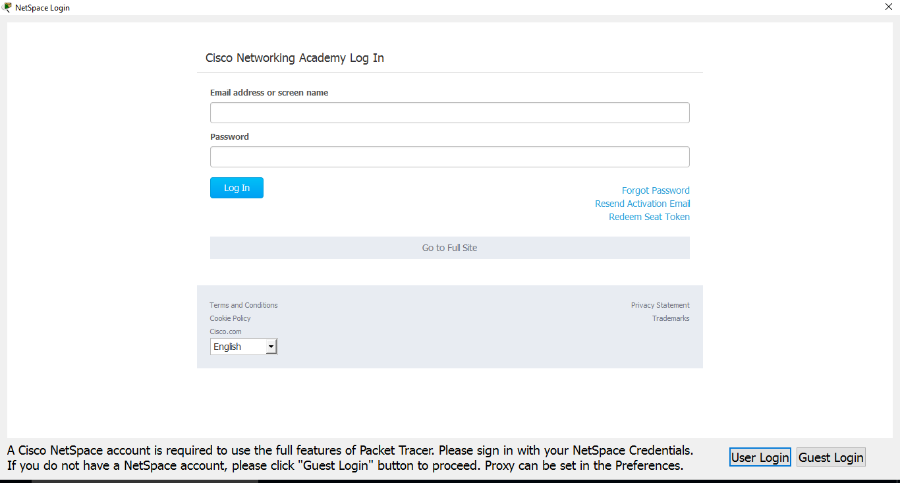Expand the English language dropdown

244,347
